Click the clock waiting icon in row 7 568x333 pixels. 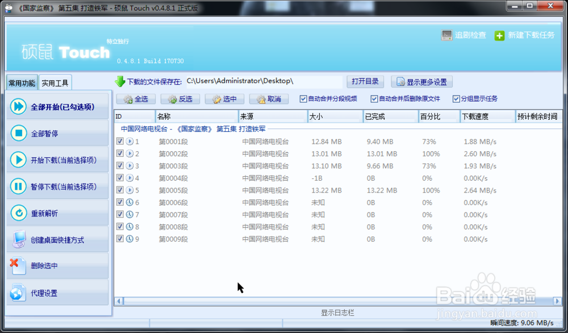pos(130,214)
